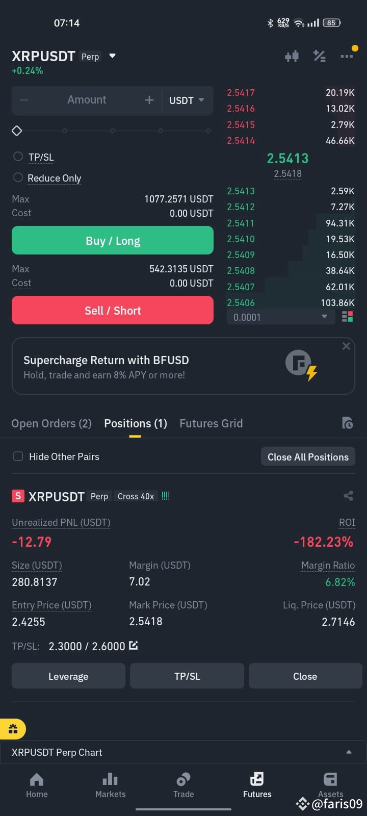Open the three-dot more options menu

tap(347, 56)
